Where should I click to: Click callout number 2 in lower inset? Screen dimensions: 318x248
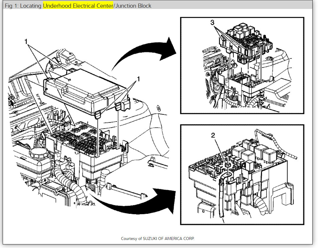pos(213,135)
